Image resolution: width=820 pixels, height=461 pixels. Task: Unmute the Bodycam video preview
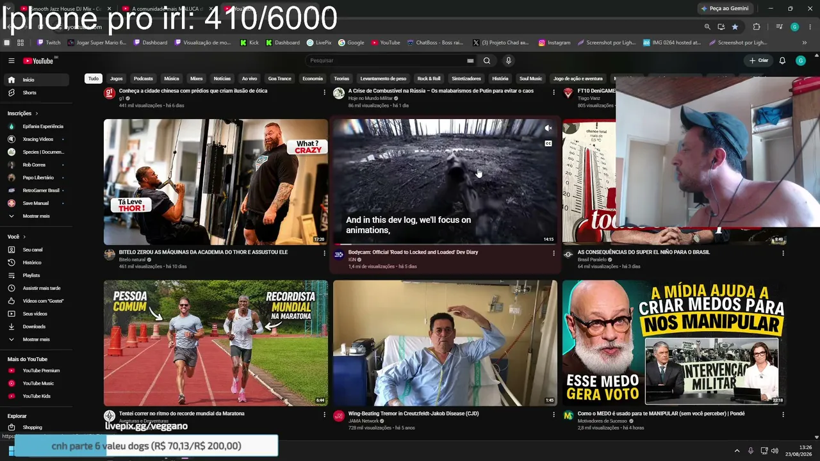pos(548,129)
